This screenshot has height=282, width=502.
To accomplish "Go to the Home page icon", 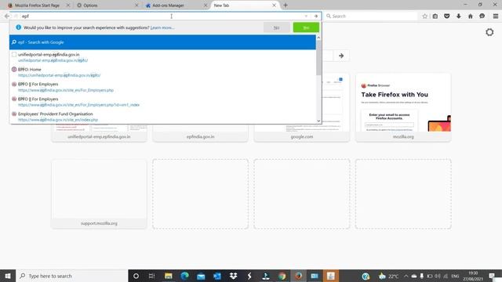I will (471, 16).
